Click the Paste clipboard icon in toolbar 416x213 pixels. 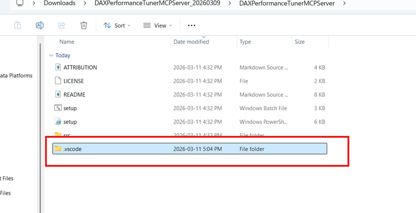point(18,25)
